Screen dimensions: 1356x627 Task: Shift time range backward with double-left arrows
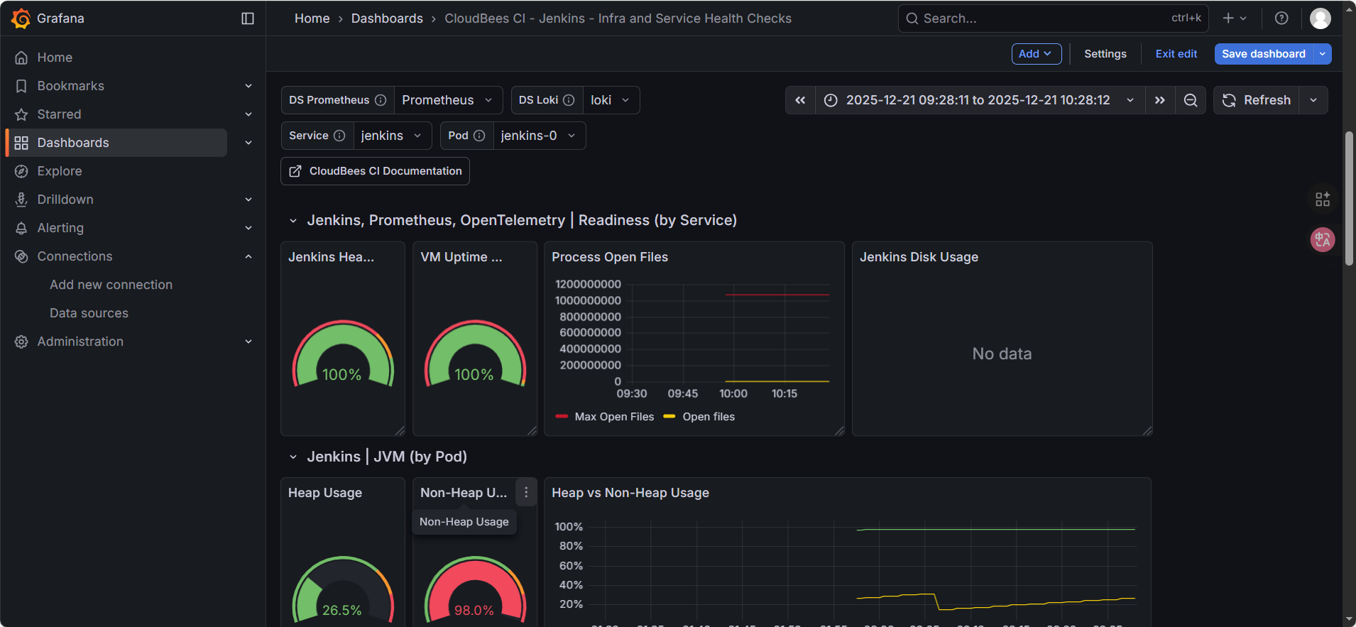(x=800, y=100)
